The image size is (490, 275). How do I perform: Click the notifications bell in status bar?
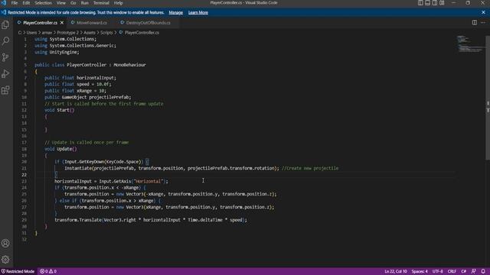(483, 271)
